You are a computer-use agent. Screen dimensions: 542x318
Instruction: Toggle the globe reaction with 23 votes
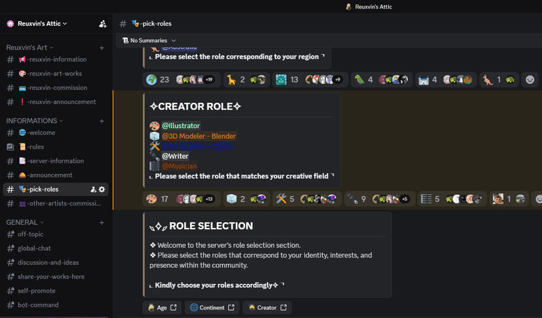pos(182,80)
